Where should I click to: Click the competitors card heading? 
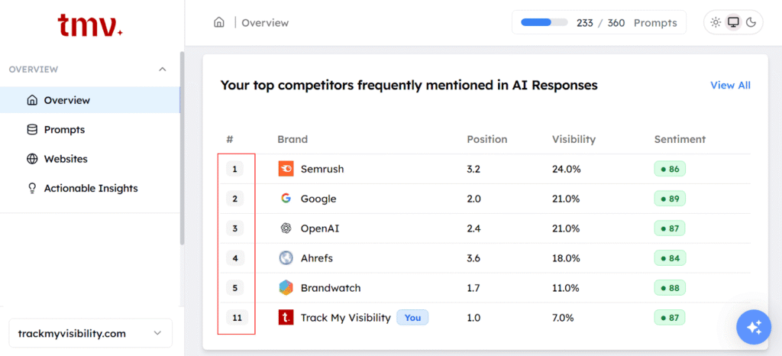(409, 86)
